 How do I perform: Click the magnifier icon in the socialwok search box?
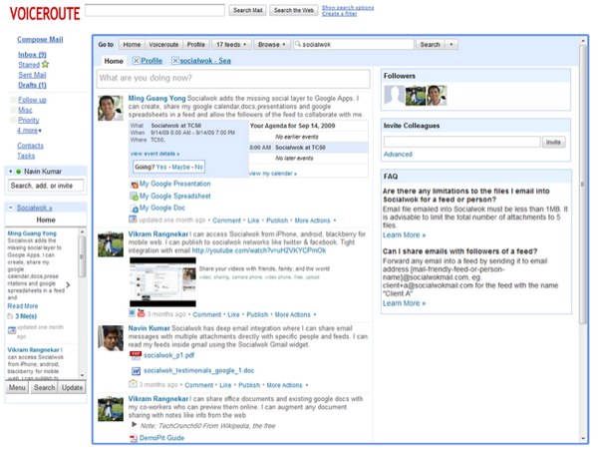click(298, 44)
